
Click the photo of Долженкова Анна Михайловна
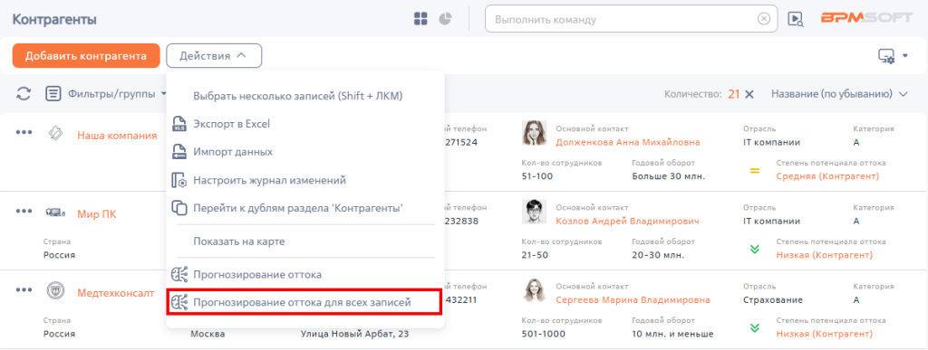tap(534, 133)
